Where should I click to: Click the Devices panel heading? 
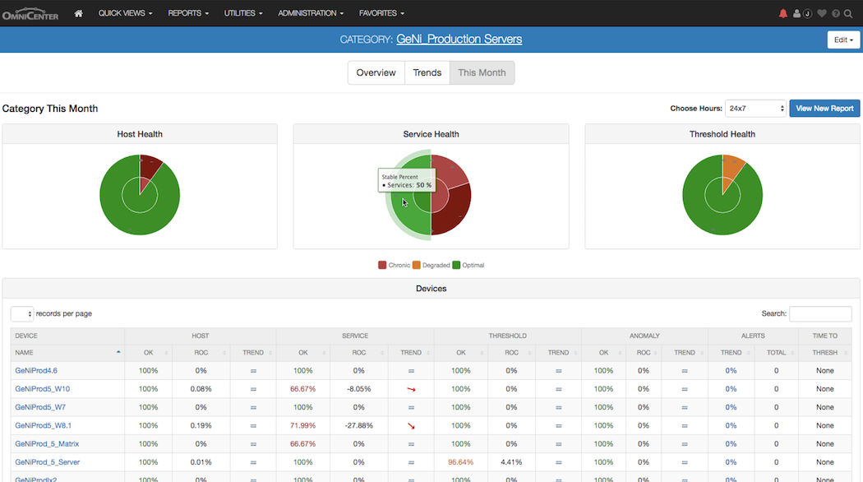431,289
